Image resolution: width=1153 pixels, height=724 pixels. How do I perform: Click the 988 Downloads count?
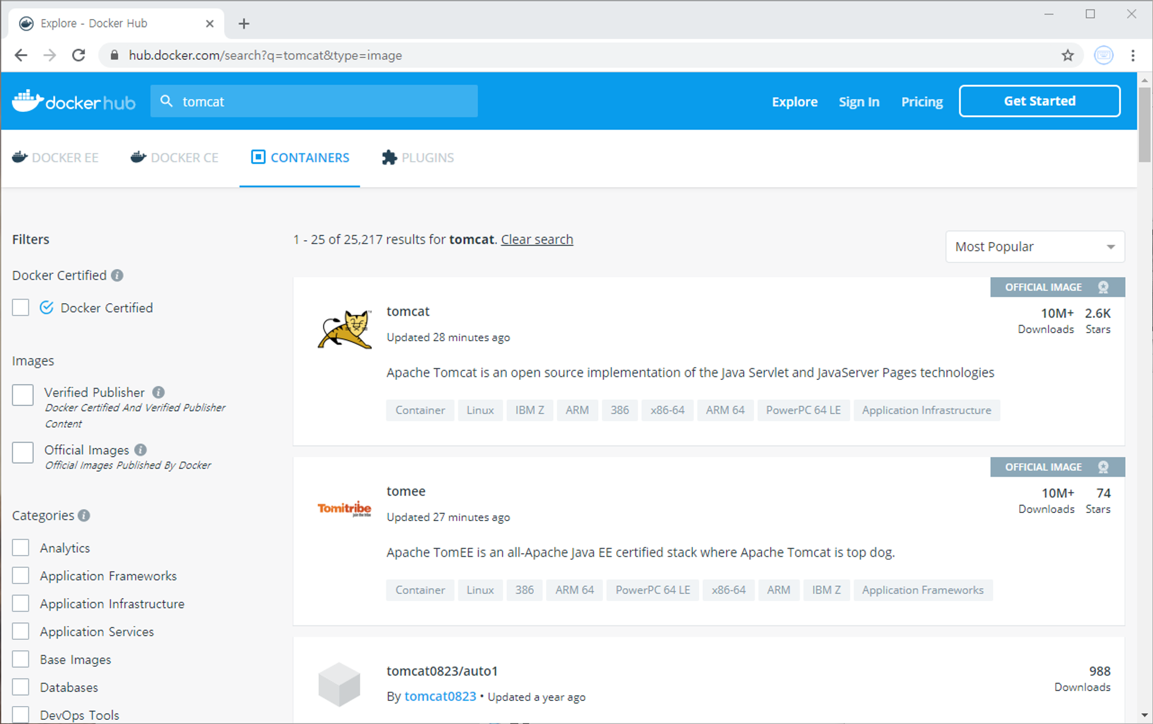pyautogui.click(x=1083, y=678)
